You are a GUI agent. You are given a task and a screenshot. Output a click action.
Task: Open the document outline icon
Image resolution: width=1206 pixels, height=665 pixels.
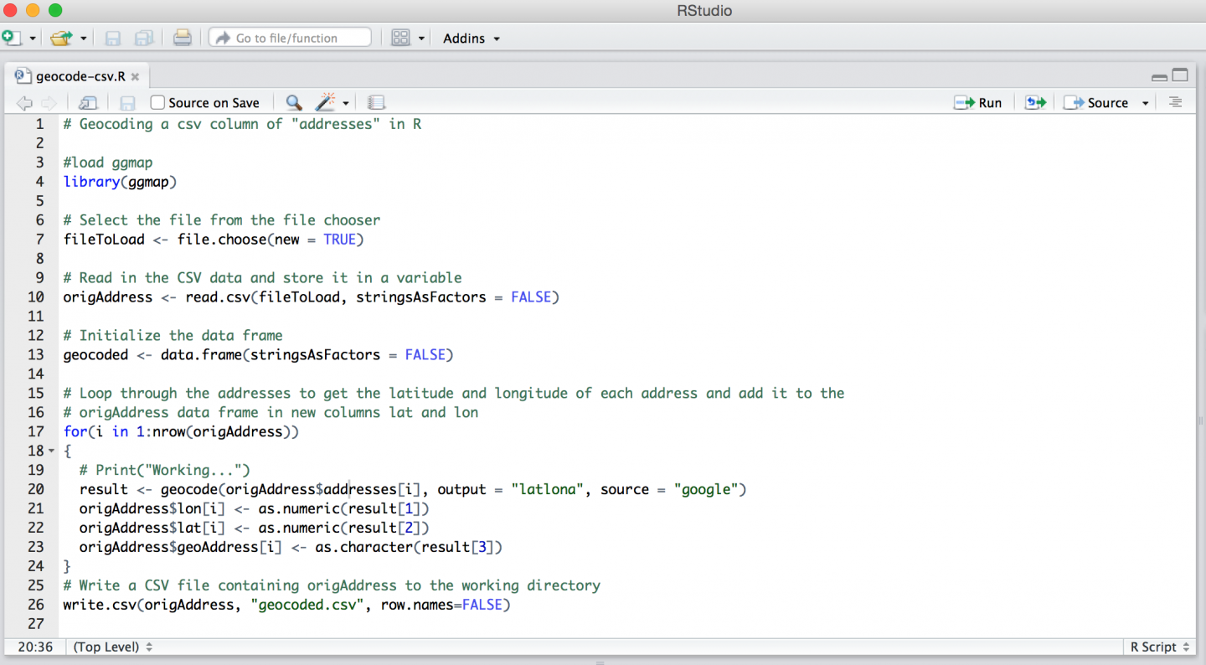tap(1175, 101)
